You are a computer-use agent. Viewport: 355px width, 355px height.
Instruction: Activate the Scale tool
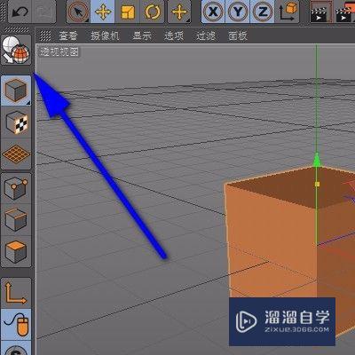[x=127, y=12]
